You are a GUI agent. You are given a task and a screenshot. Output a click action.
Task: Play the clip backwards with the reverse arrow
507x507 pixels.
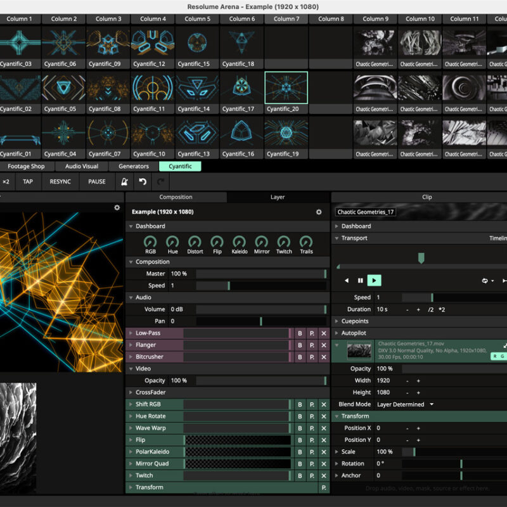[347, 280]
